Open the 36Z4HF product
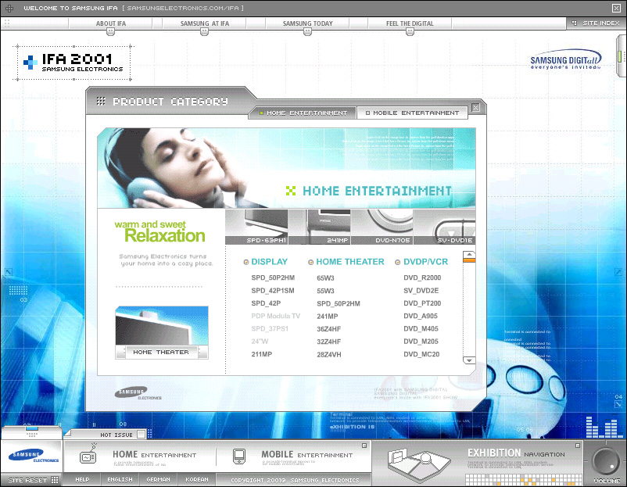Viewport: 627px width, 487px height. pyautogui.click(x=328, y=329)
